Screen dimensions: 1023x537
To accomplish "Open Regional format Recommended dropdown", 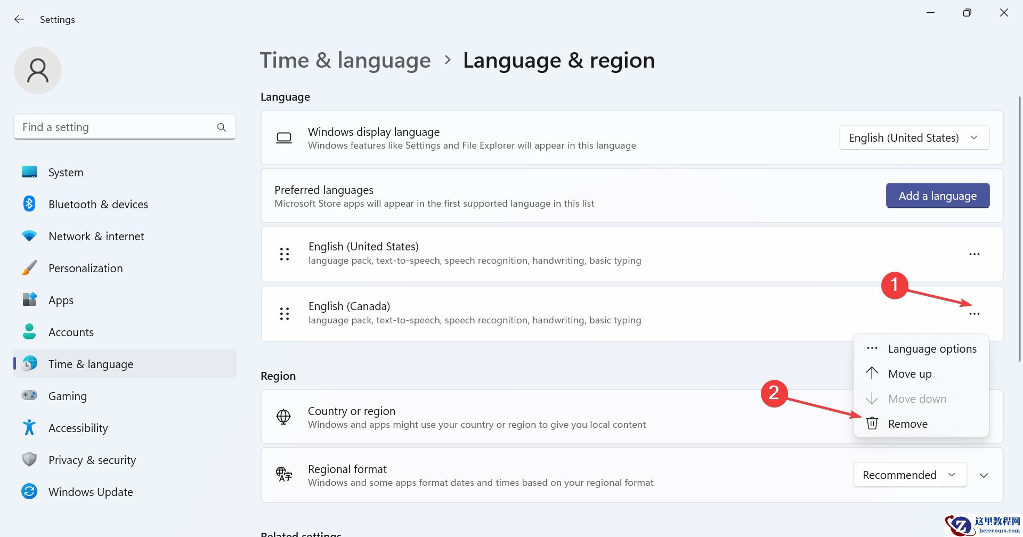I will tap(910, 475).
